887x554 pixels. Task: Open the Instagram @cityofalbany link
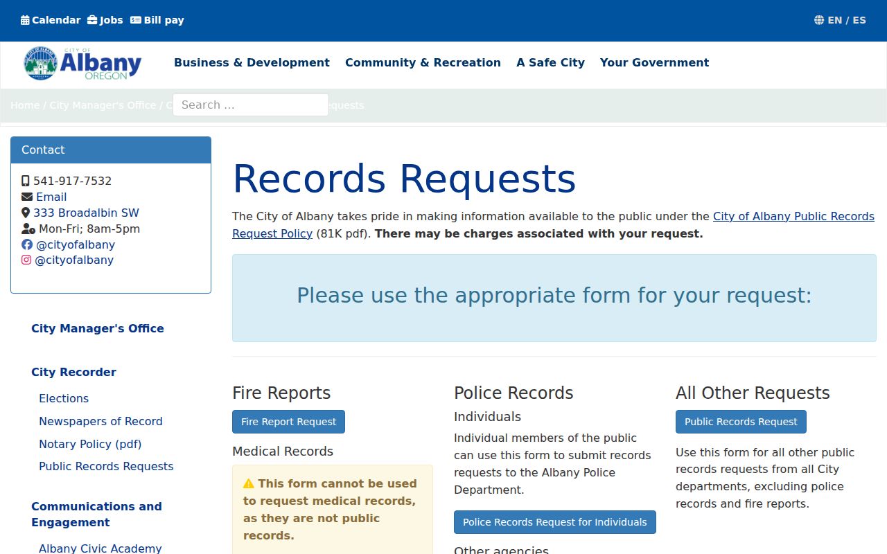coord(74,260)
